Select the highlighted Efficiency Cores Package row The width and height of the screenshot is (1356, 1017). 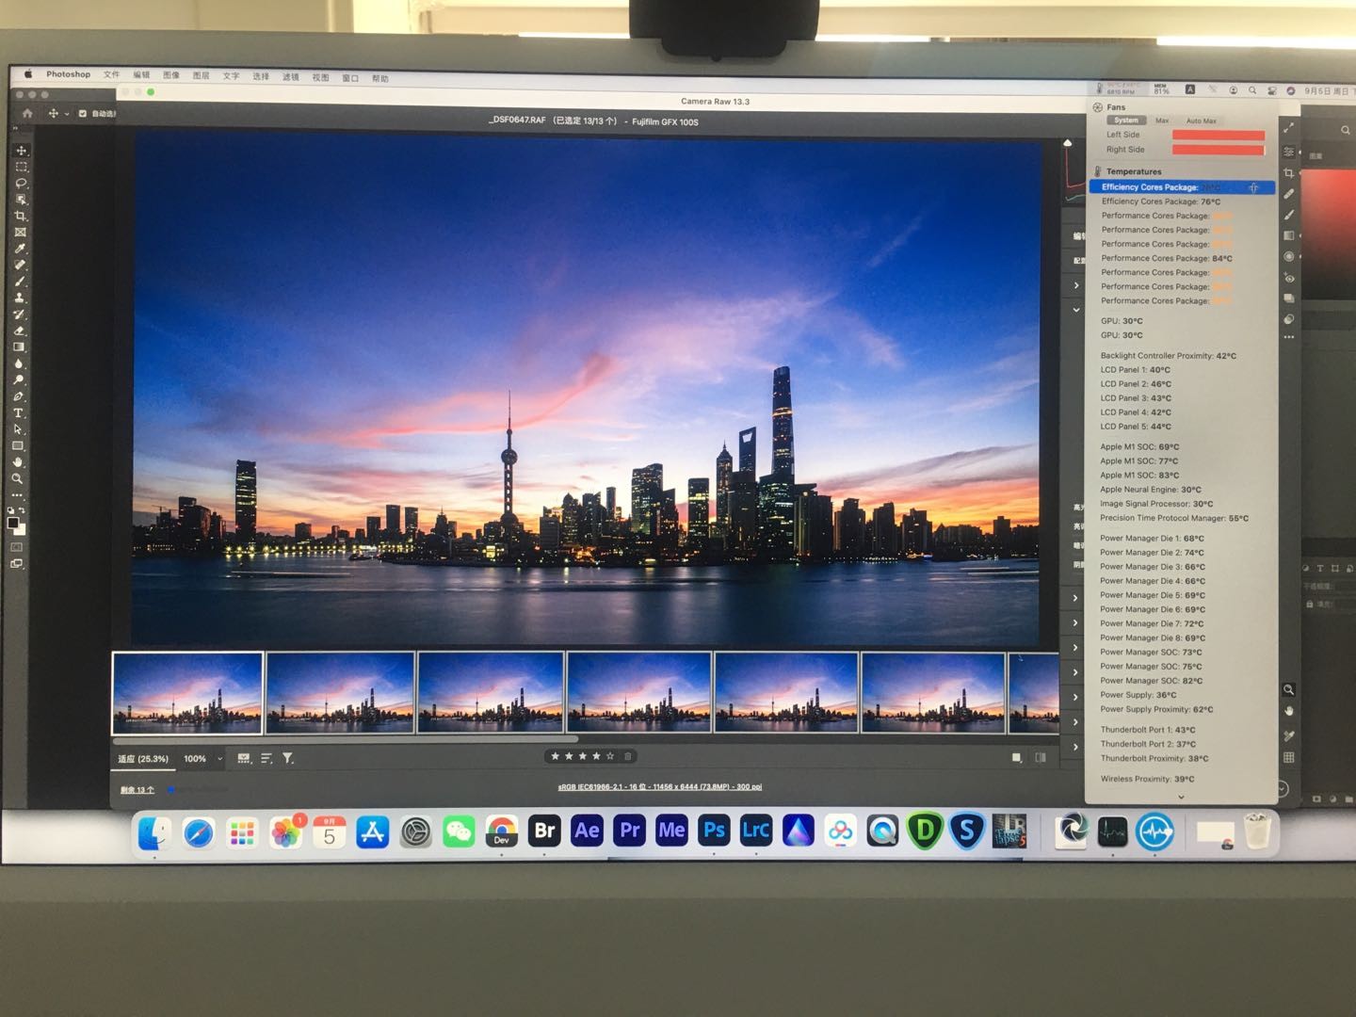(x=1182, y=187)
